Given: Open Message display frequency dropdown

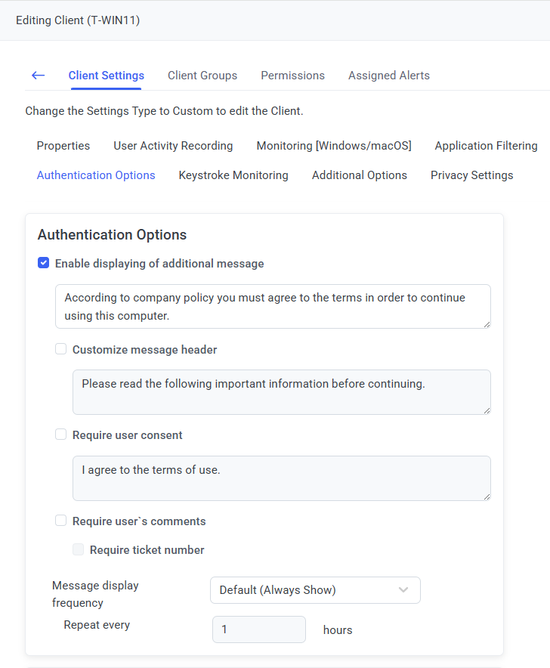Looking at the screenshot, I should click(x=314, y=590).
